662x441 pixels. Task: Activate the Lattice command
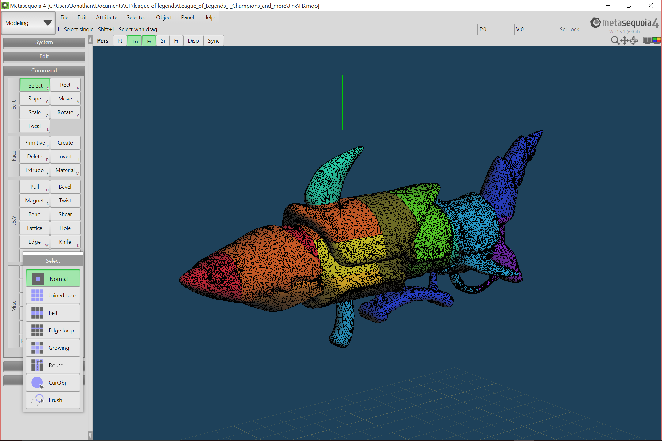tap(35, 228)
